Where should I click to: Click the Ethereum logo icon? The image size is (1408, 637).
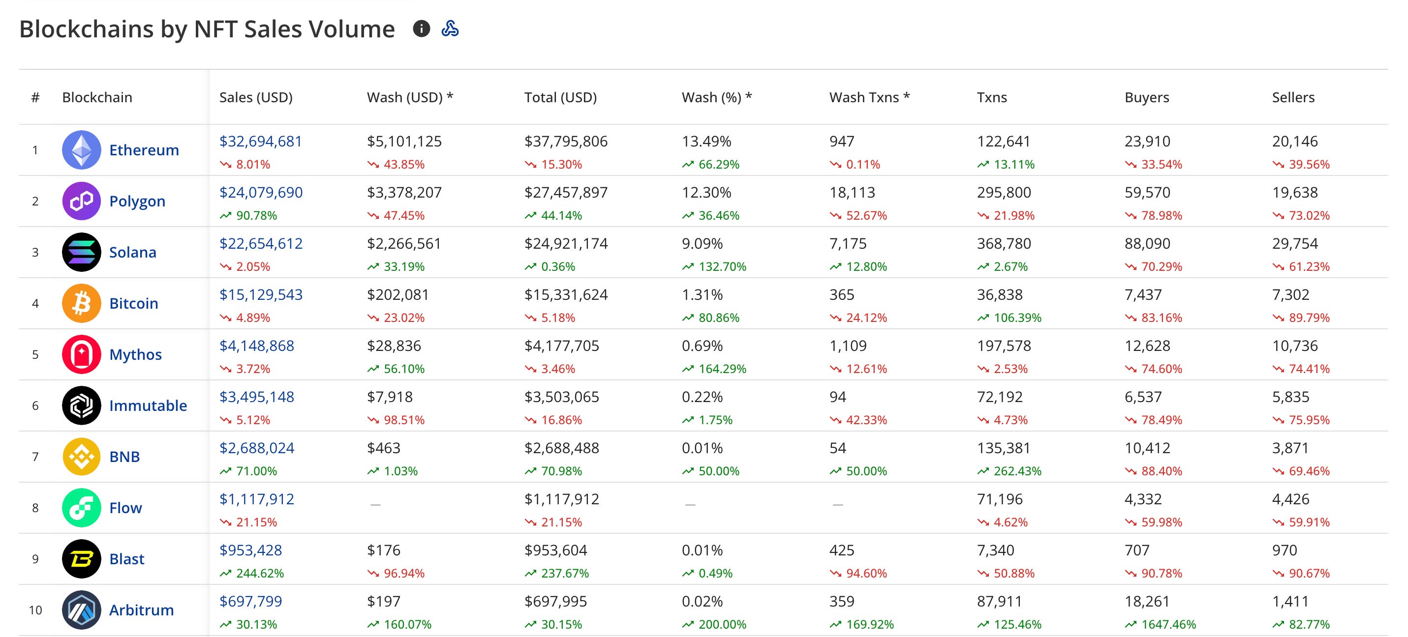pyautogui.click(x=82, y=150)
